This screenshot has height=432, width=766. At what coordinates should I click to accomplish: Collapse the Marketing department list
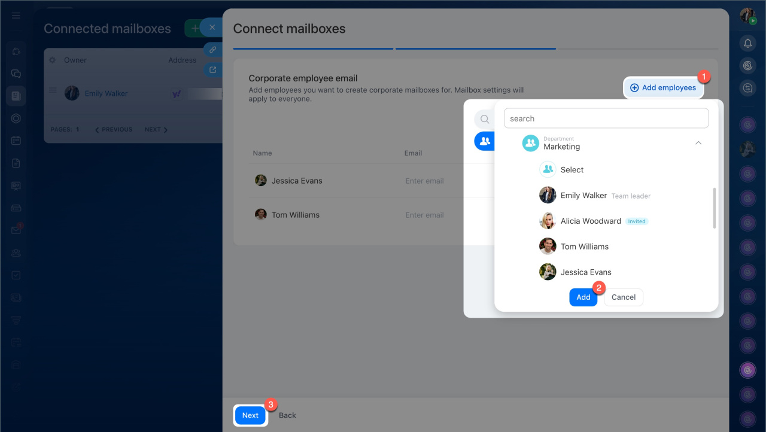click(x=698, y=143)
